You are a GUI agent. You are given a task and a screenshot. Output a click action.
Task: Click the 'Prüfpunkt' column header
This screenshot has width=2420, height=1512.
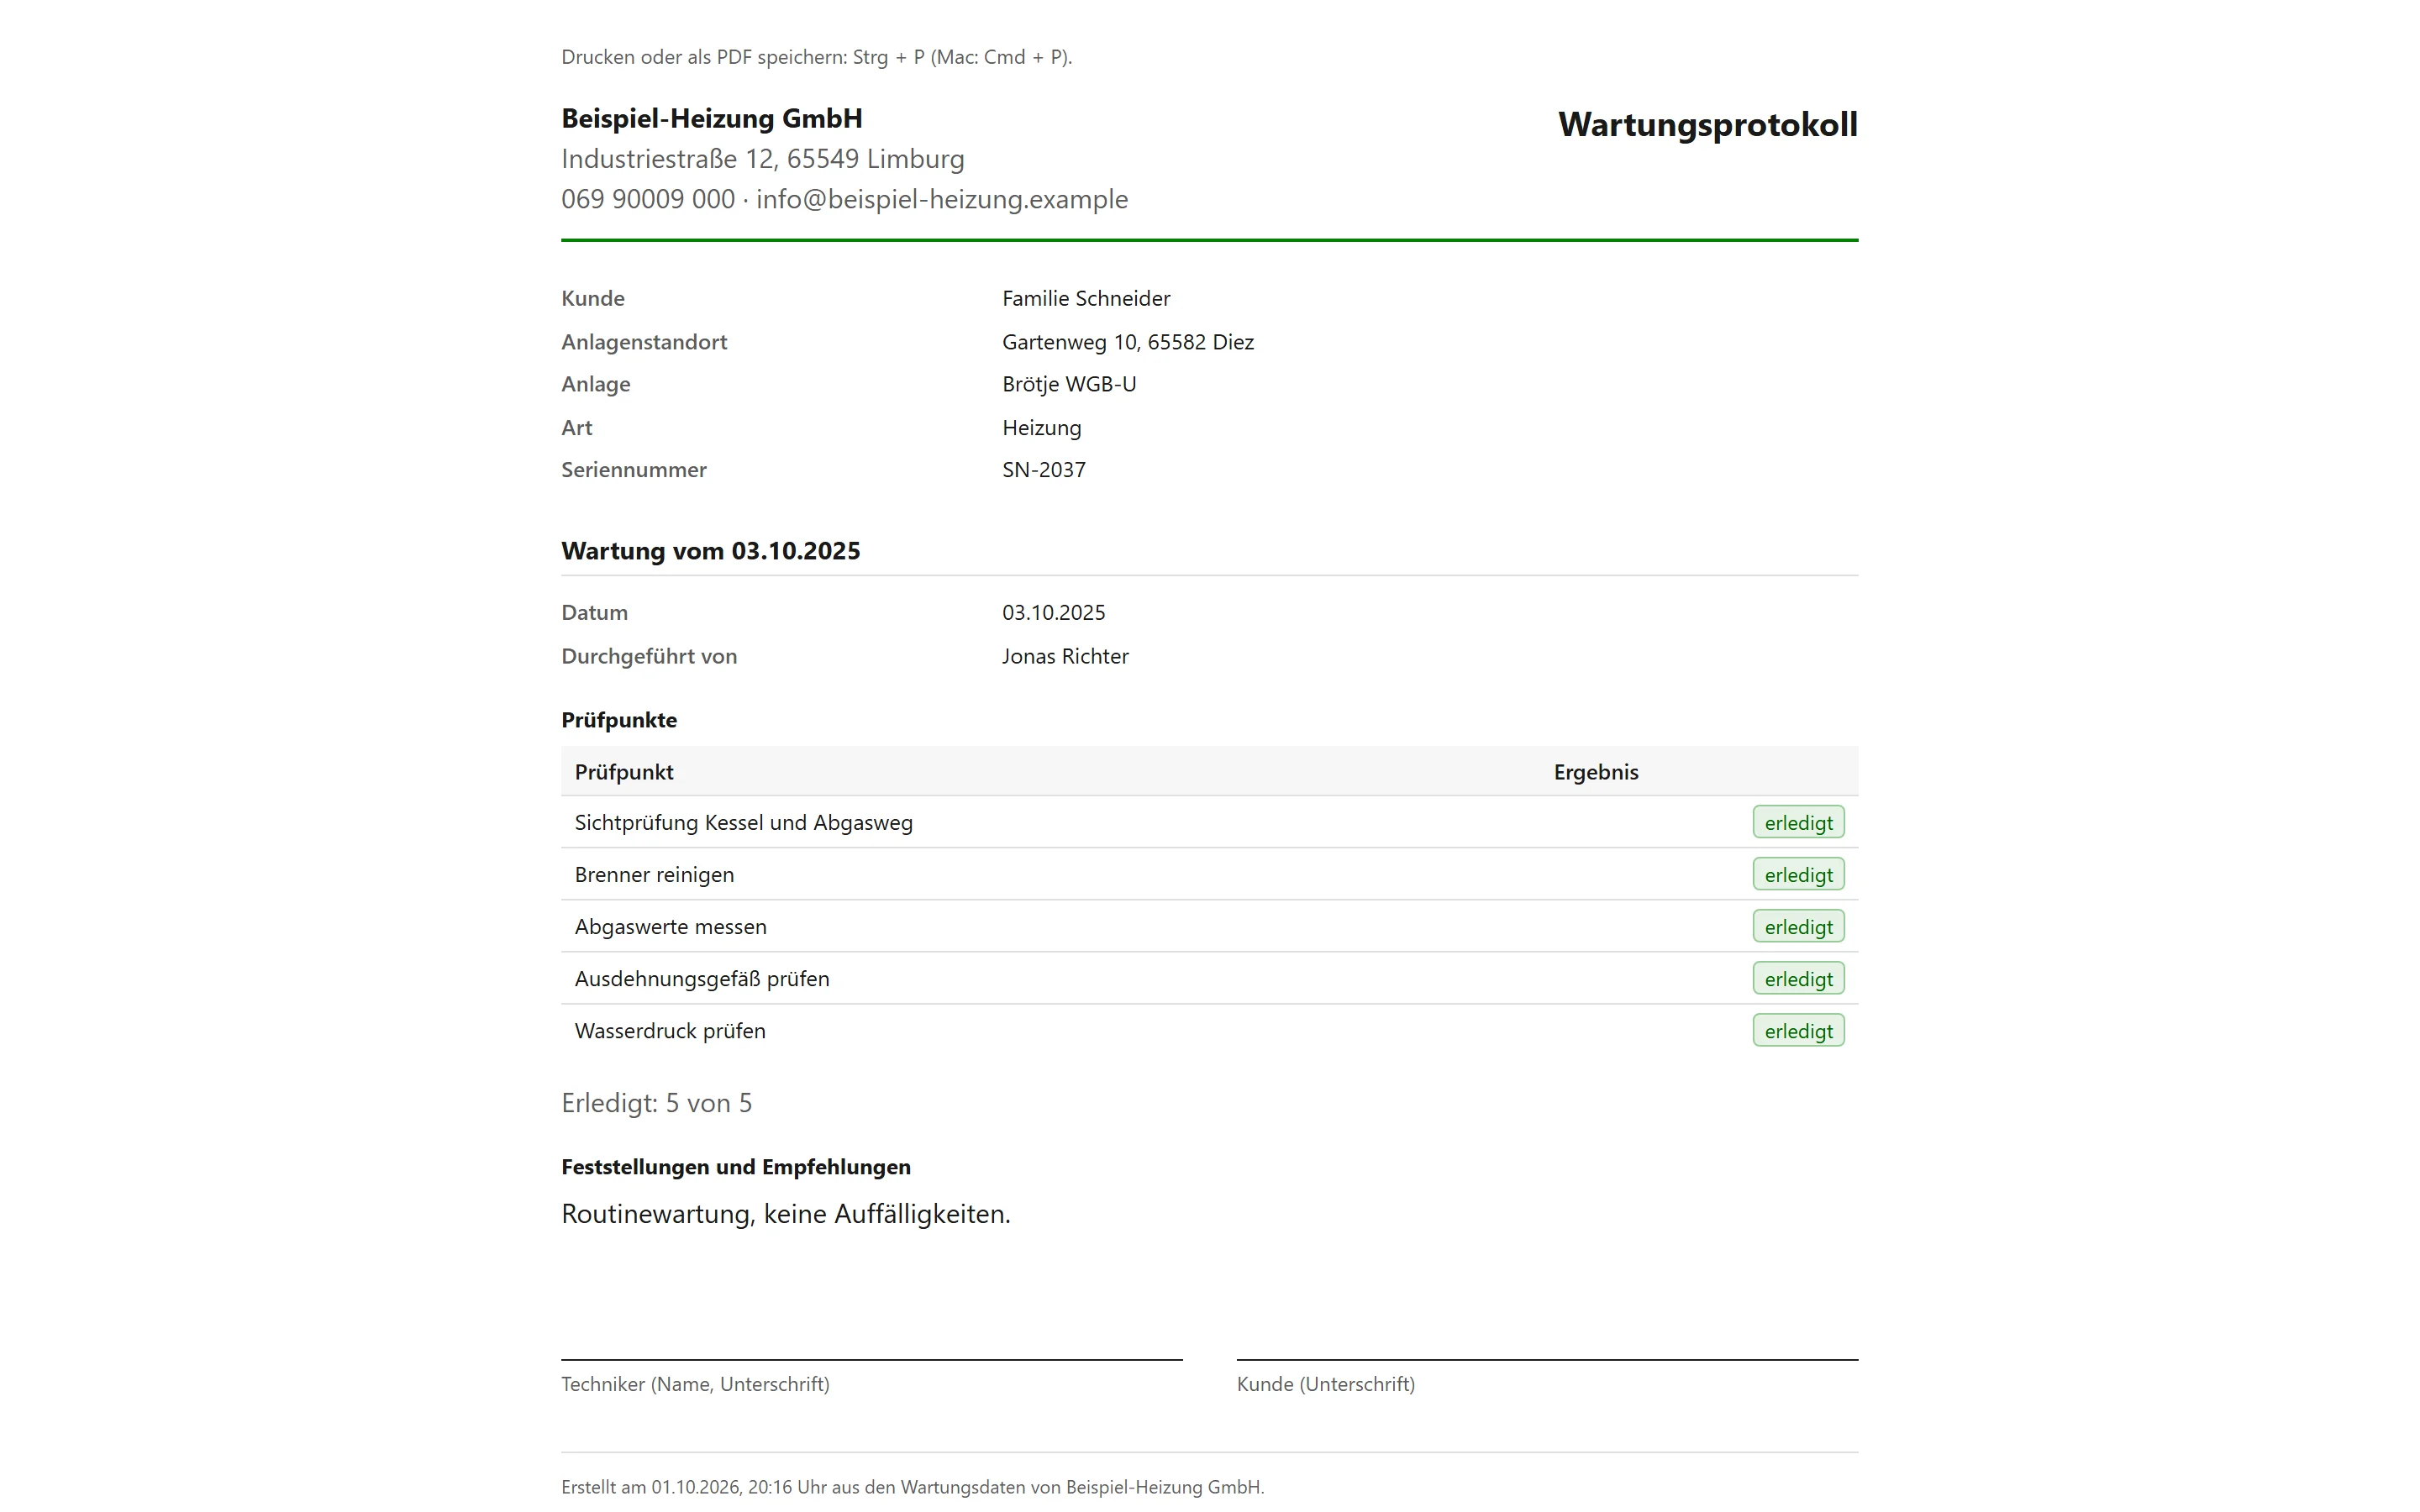coord(624,772)
